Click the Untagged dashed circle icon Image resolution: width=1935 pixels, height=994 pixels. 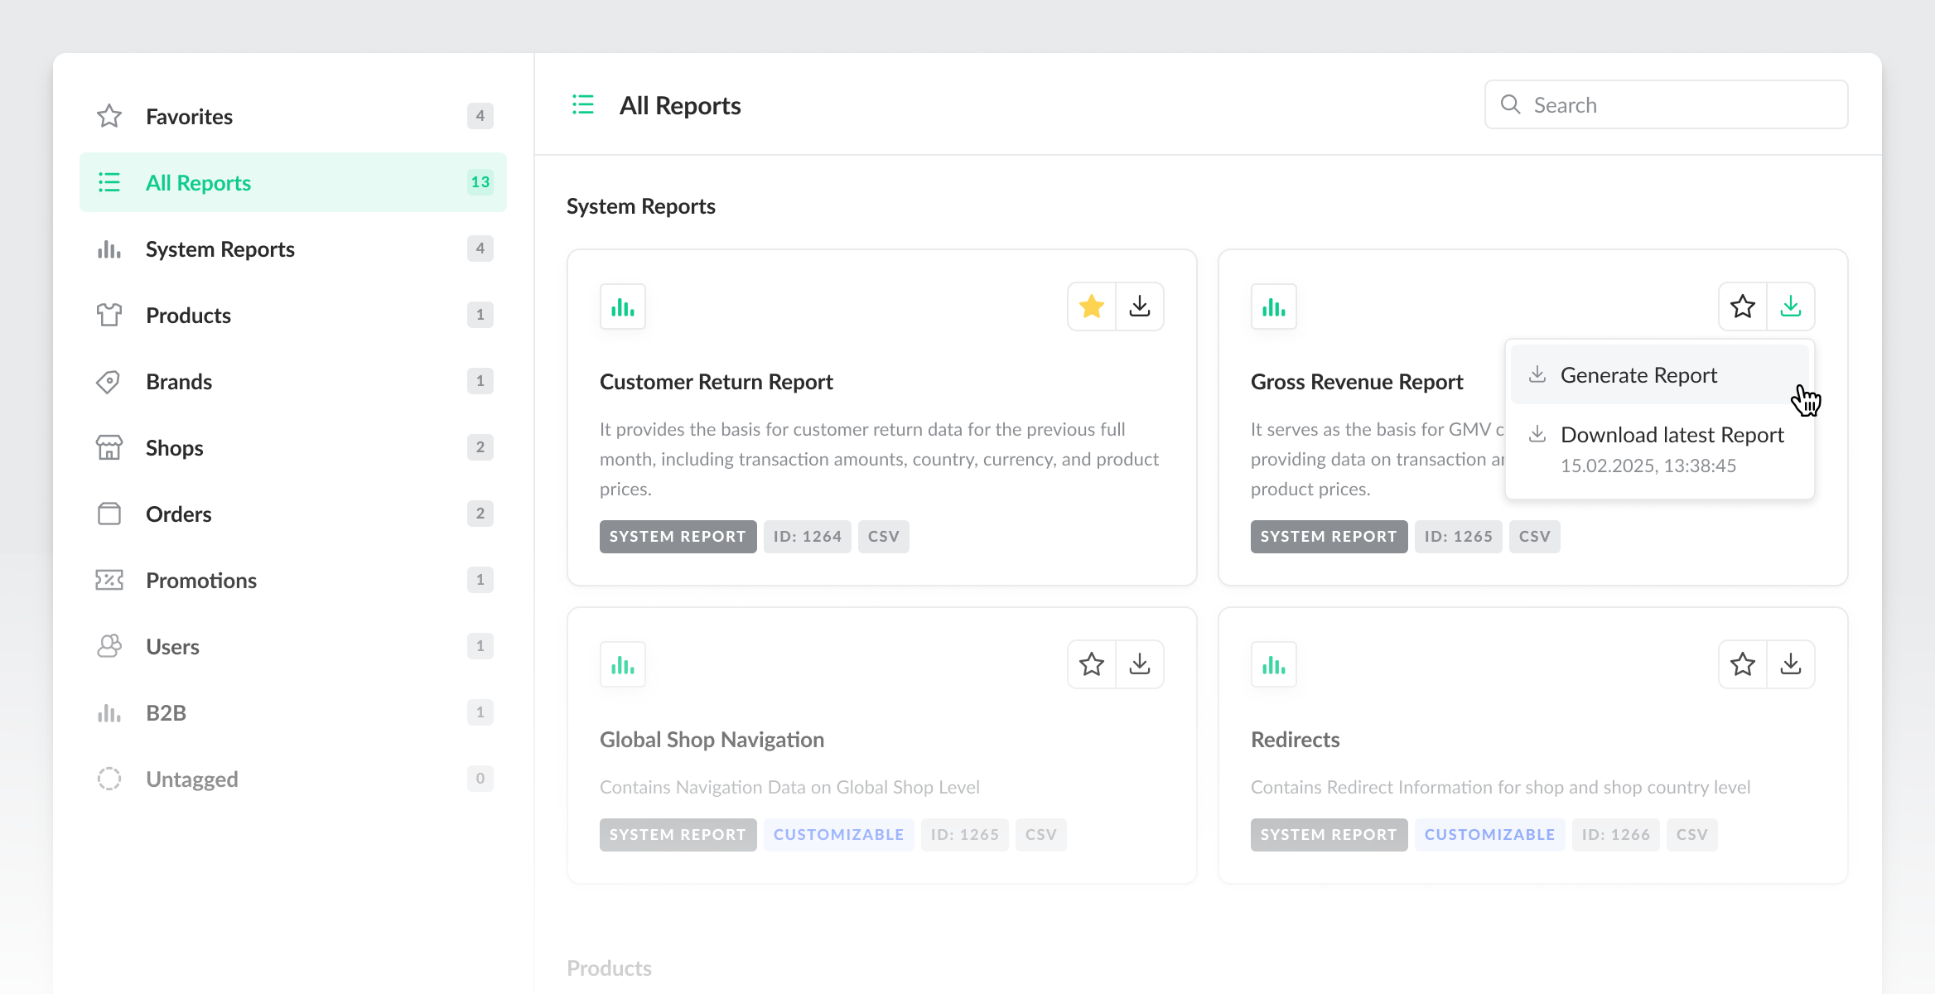(109, 779)
